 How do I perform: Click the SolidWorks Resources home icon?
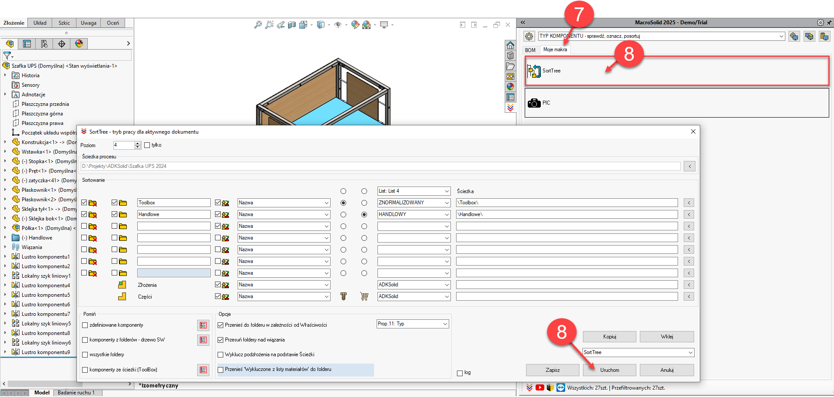[510, 45]
